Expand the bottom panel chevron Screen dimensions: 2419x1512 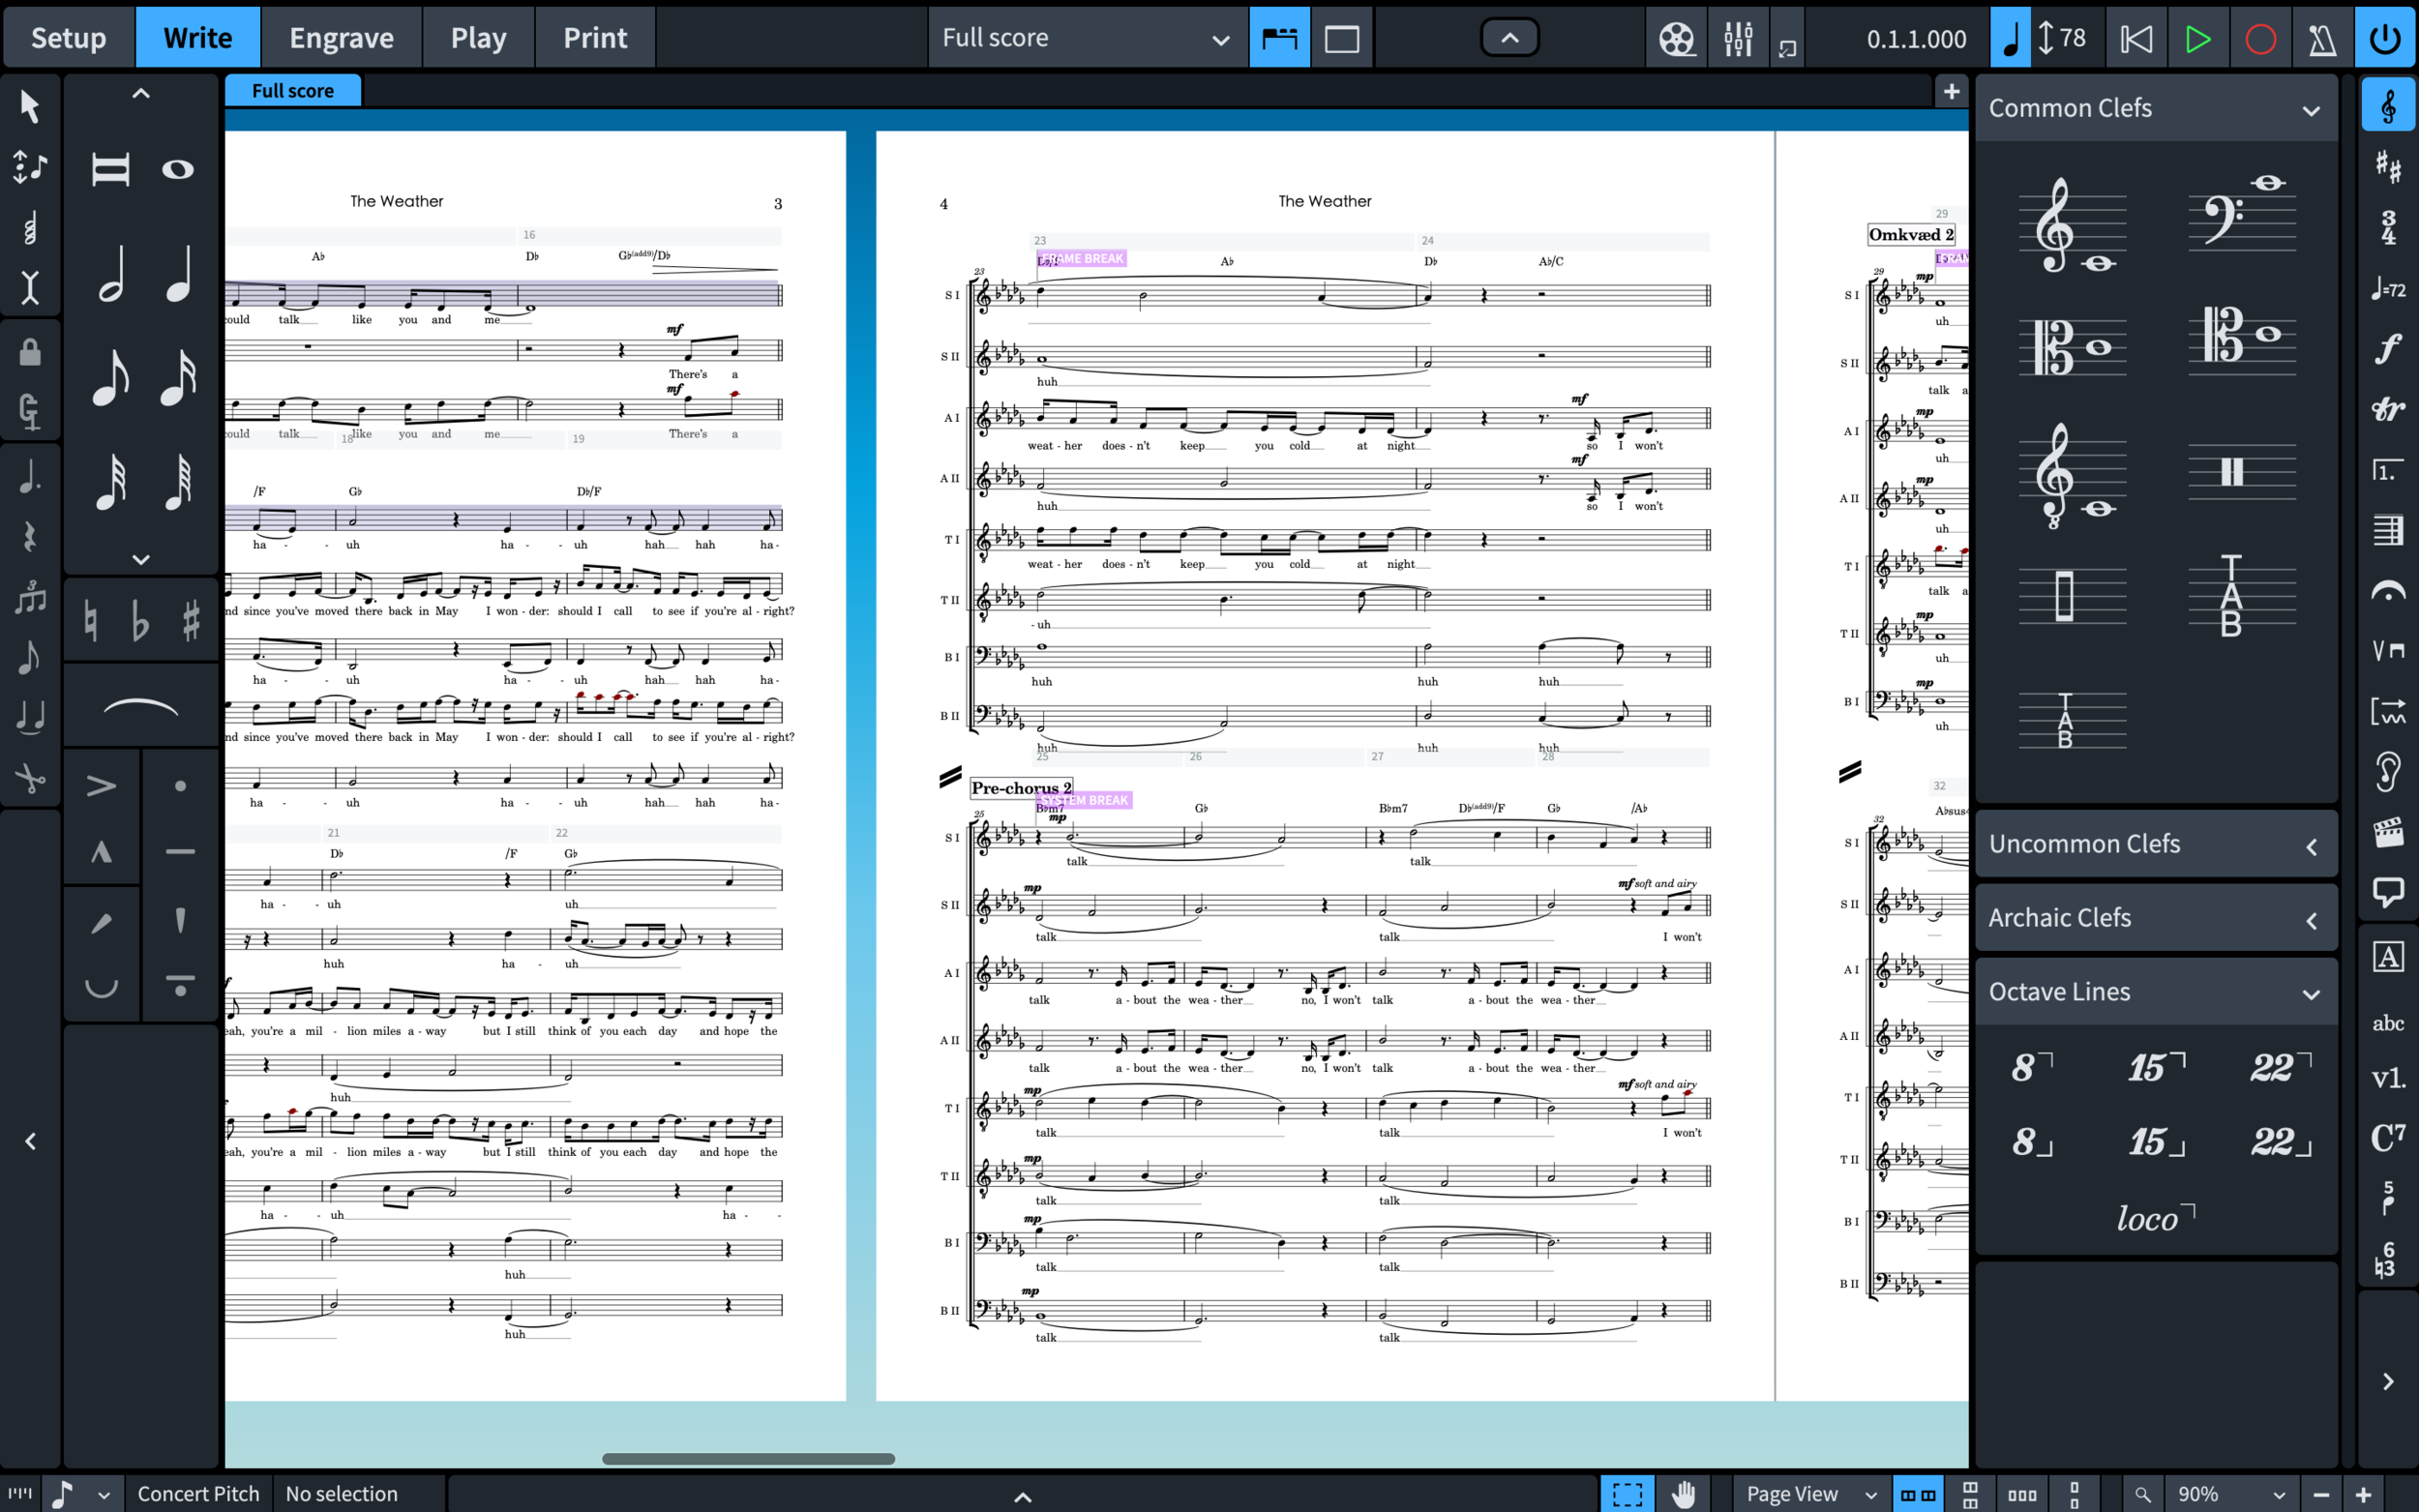[x=1022, y=1496]
